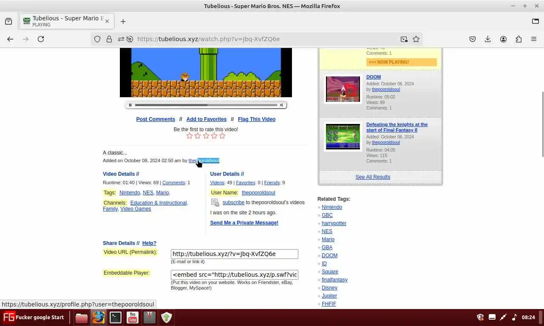Reload the current page
Viewport: 544px width, 326px height.
pyautogui.click(x=41, y=39)
